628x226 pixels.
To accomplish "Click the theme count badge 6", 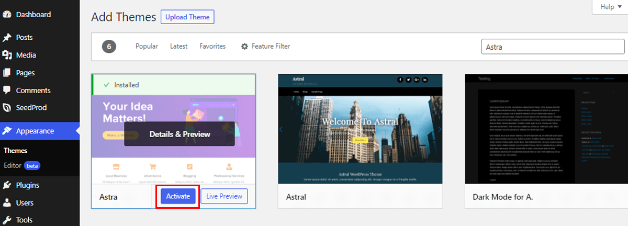I will 109,47.
